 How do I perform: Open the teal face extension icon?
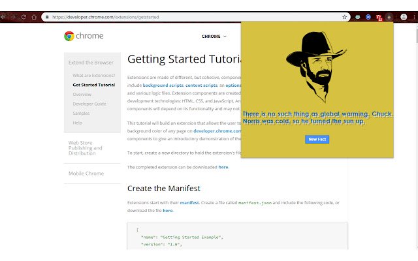pyautogui.click(x=357, y=17)
